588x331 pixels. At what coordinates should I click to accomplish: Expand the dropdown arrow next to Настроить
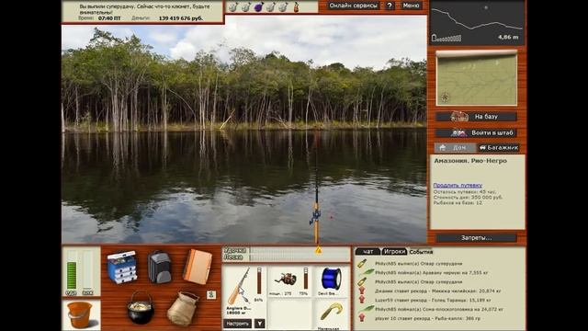click(x=259, y=323)
